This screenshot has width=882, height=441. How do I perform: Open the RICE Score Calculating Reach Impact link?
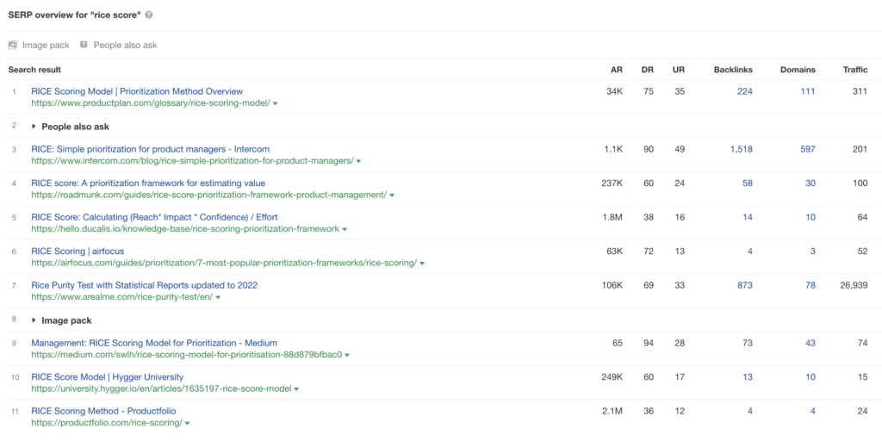coord(154,217)
